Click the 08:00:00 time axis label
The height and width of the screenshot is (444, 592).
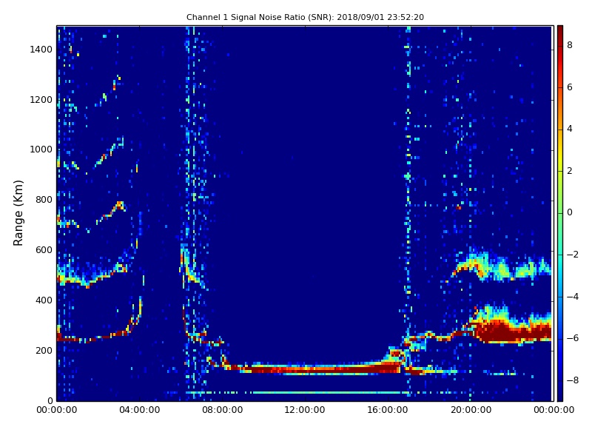223,410
